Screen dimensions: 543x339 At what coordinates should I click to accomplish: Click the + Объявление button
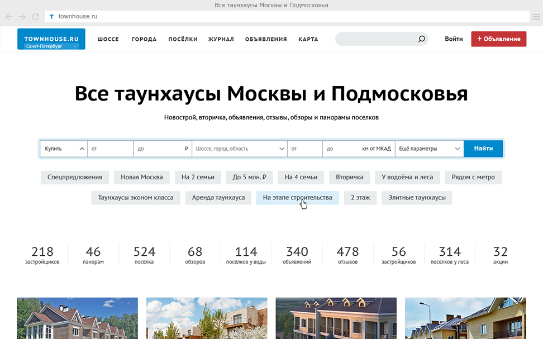[498, 39]
